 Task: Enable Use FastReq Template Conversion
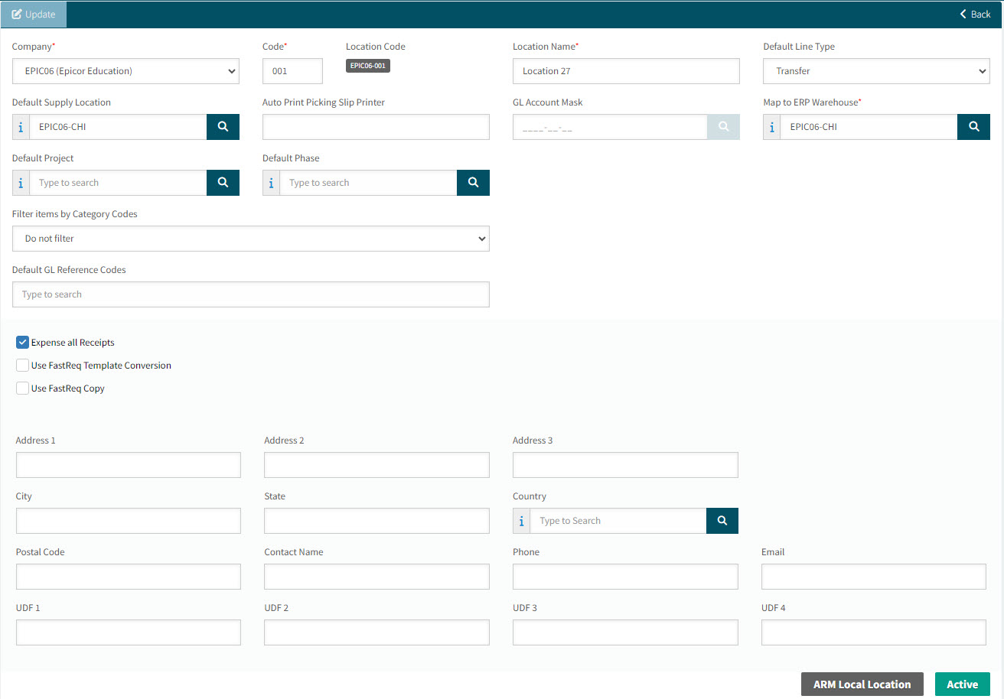click(x=23, y=366)
